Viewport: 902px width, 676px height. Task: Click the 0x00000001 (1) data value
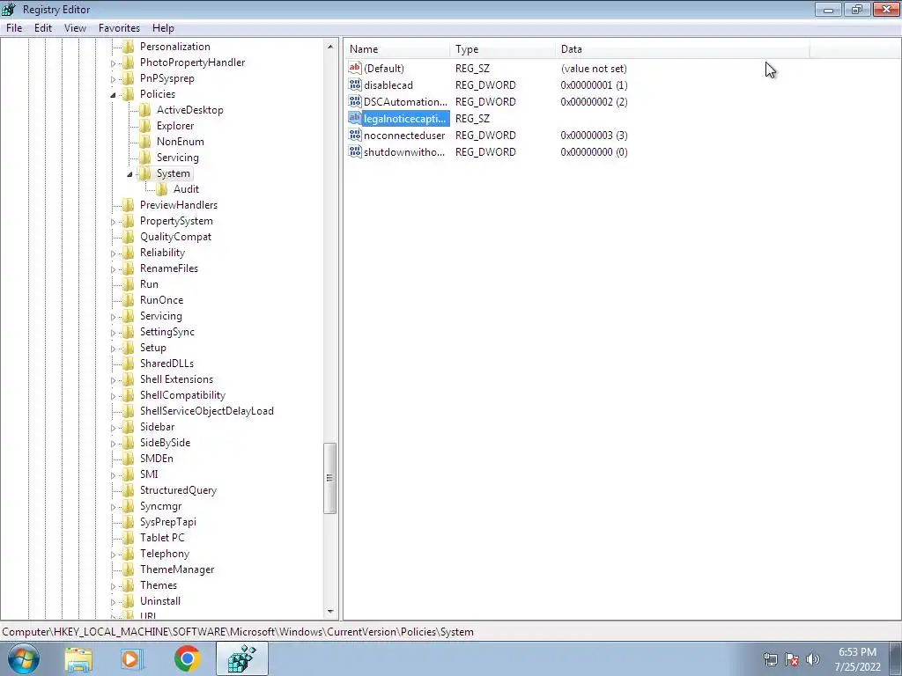(x=594, y=85)
